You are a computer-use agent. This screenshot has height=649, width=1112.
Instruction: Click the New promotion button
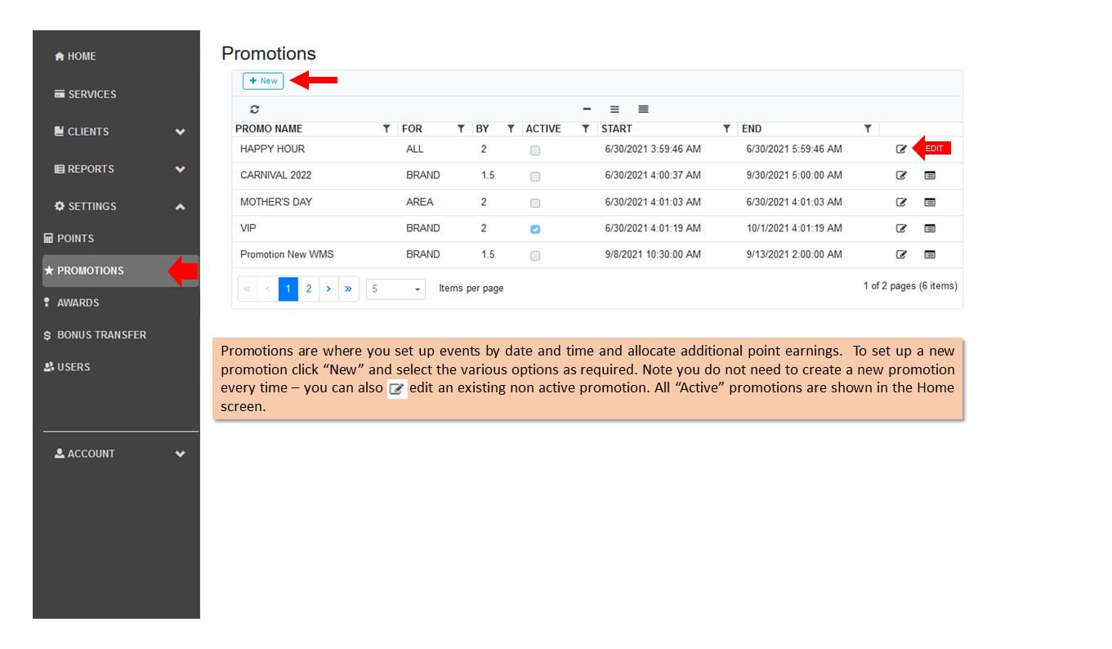pos(263,81)
